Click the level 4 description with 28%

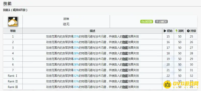(92, 53)
